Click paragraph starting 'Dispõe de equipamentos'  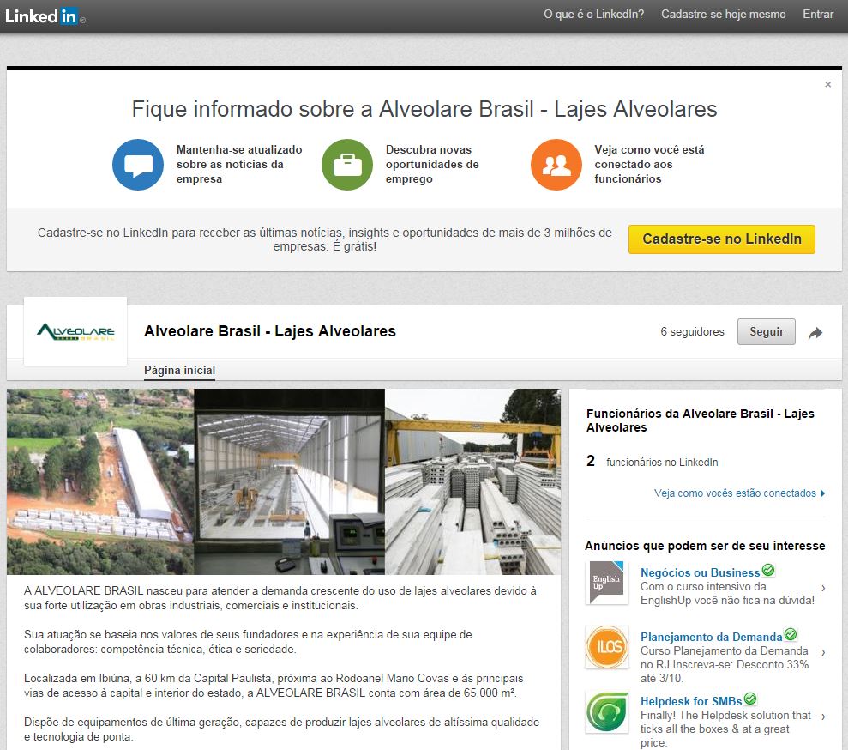(281, 729)
